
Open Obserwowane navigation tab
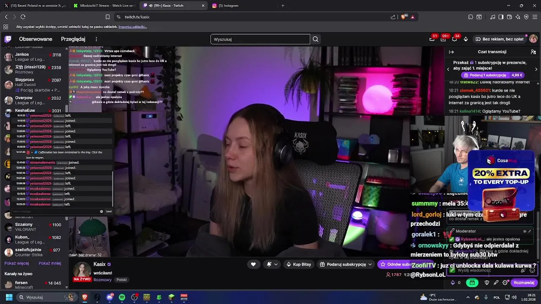pos(36,39)
